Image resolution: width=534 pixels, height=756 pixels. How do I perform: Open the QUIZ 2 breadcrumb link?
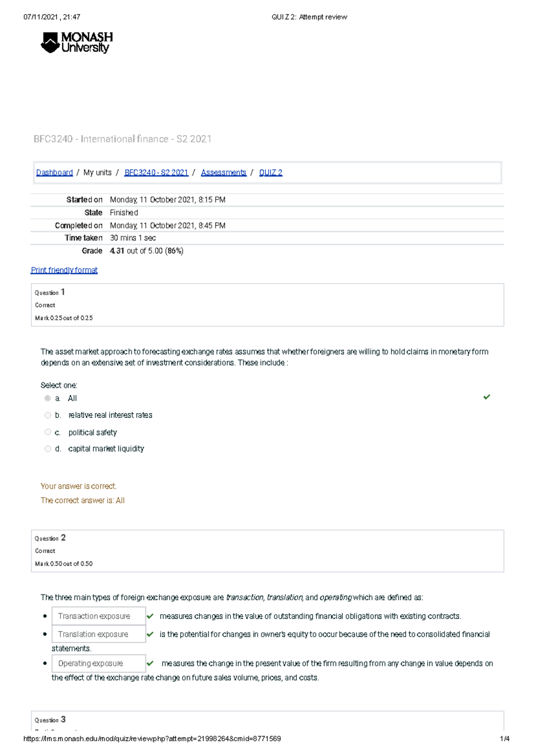click(271, 173)
